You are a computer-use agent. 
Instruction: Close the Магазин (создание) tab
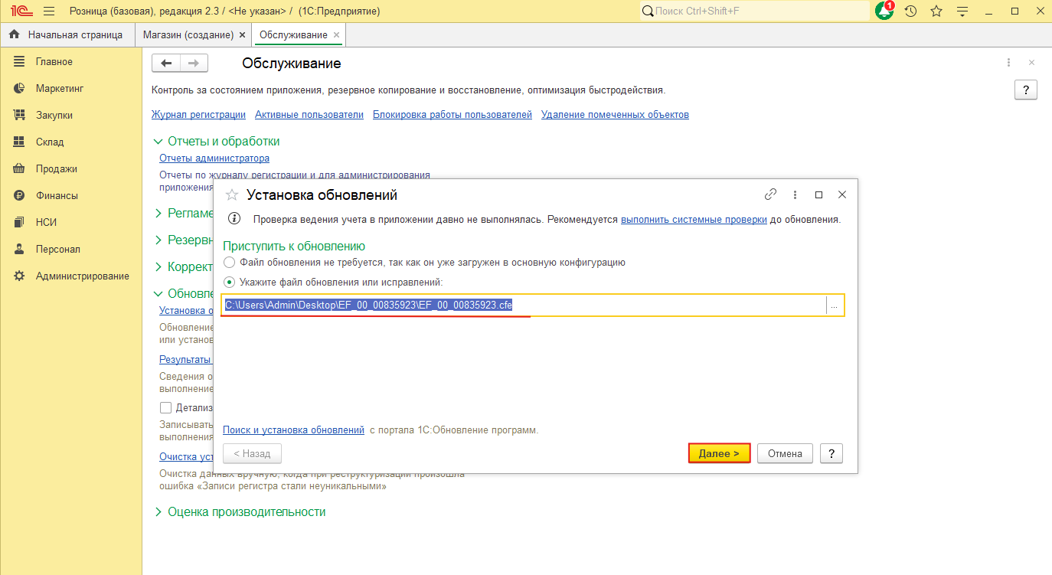tap(243, 35)
